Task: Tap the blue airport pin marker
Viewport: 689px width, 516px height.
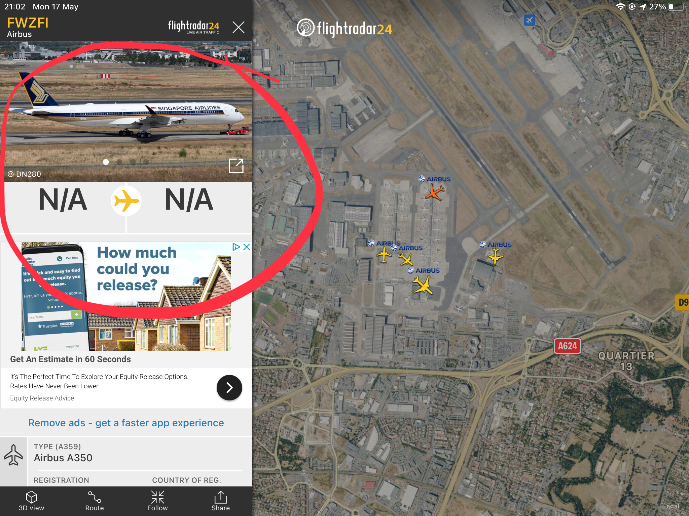Action: (530, 20)
